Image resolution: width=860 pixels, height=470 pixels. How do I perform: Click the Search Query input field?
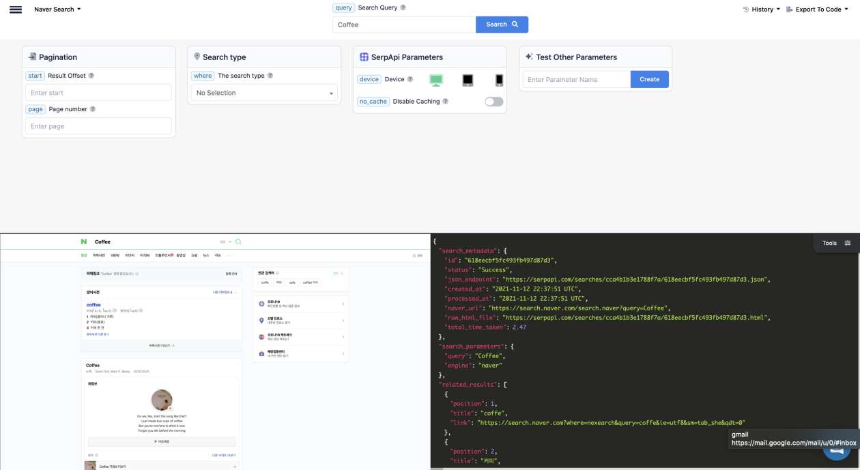click(404, 25)
